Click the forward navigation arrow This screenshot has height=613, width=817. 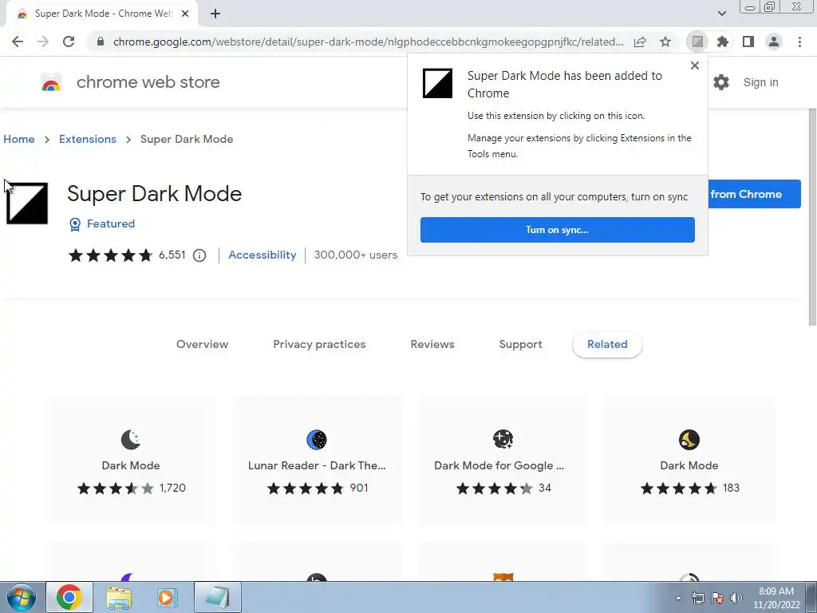(x=43, y=42)
